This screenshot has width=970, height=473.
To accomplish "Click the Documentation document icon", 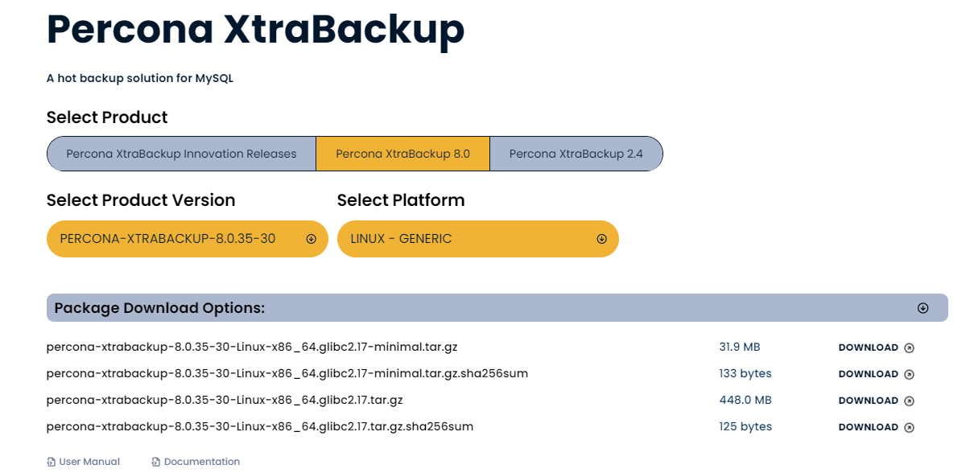I will [x=156, y=462].
